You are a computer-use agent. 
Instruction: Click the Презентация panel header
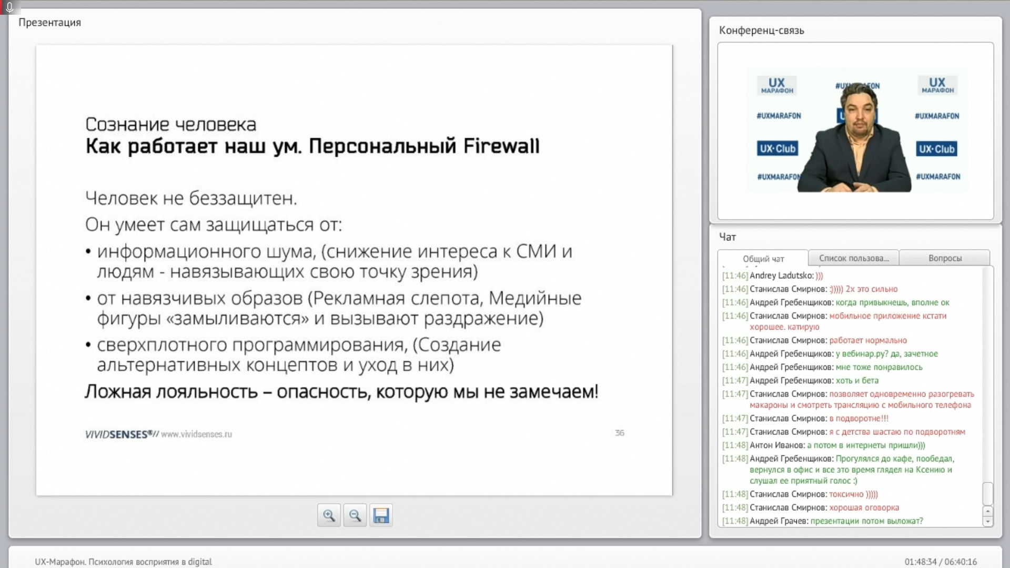(x=49, y=23)
